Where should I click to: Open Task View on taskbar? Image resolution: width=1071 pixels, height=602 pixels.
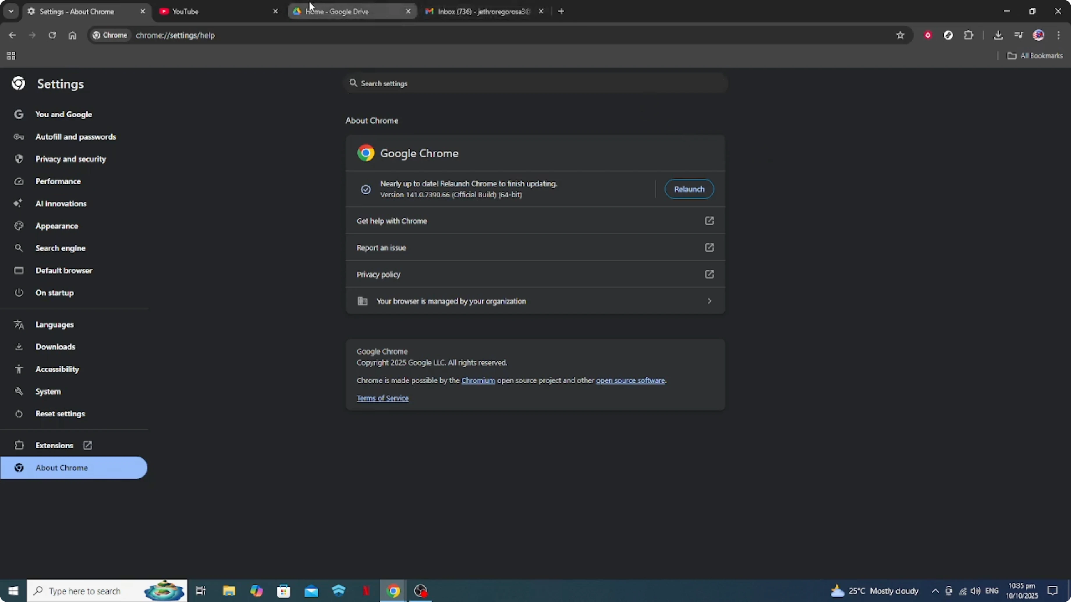click(x=201, y=591)
